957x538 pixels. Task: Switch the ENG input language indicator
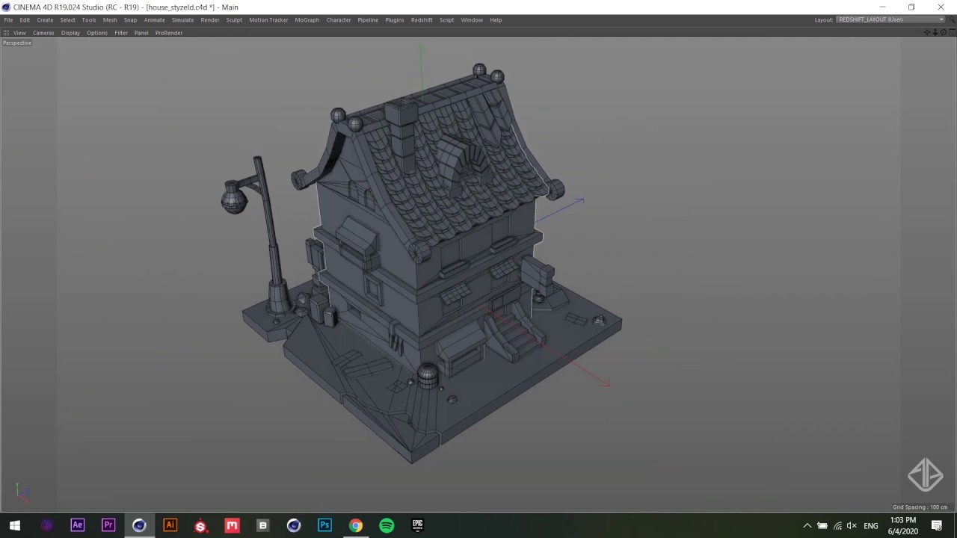[871, 526]
